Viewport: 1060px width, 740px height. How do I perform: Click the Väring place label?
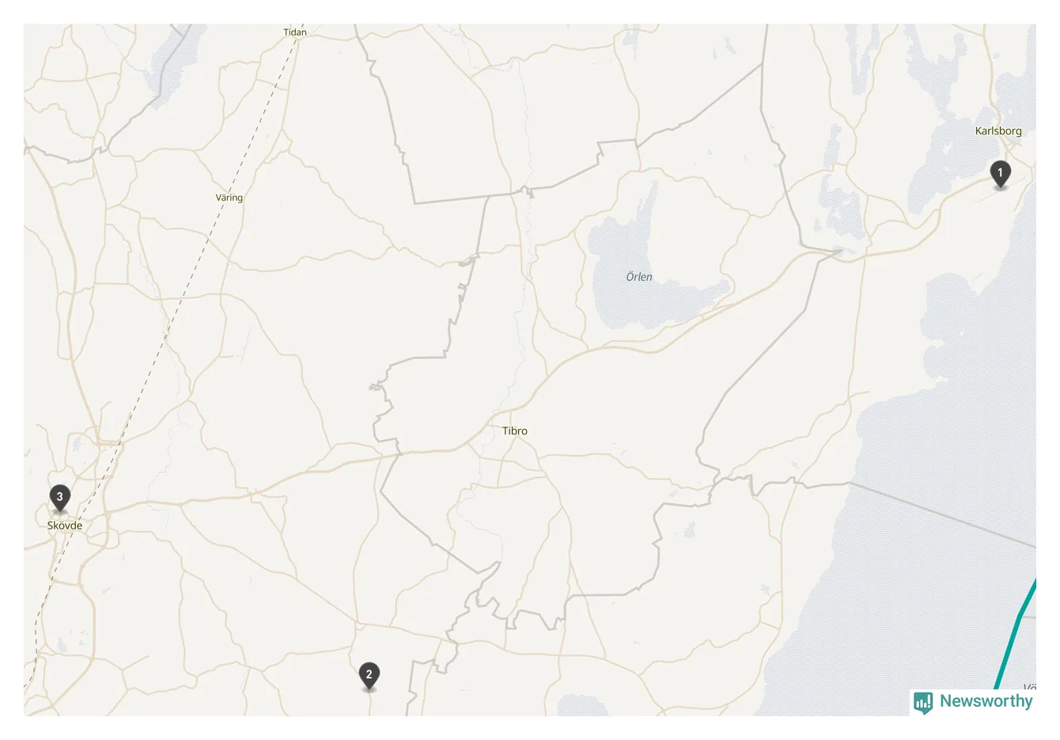click(x=229, y=197)
